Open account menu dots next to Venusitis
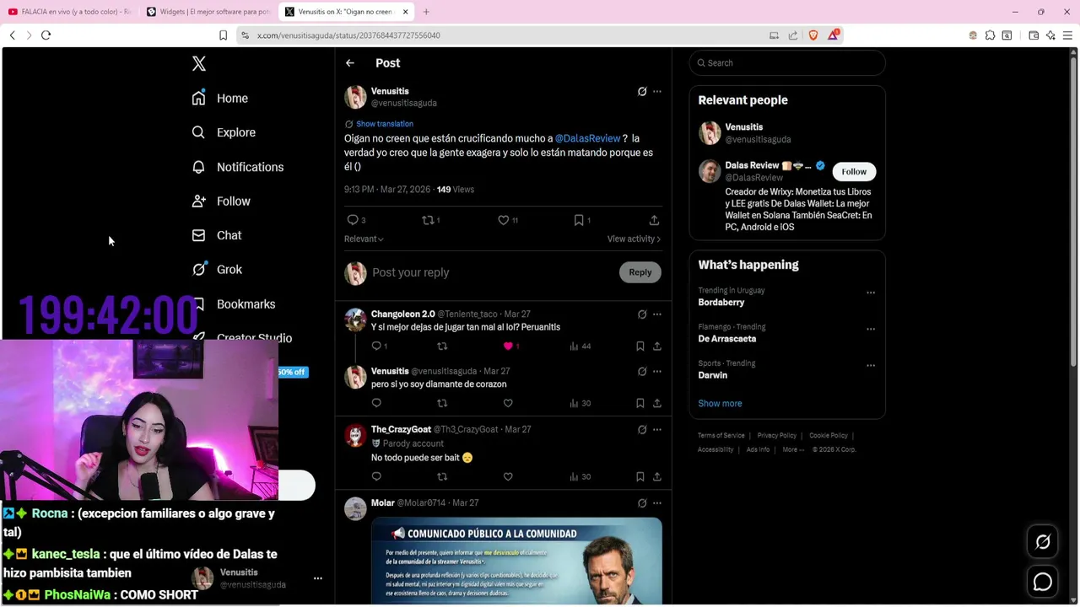The width and height of the screenshot is (1080, 607). 318,578
